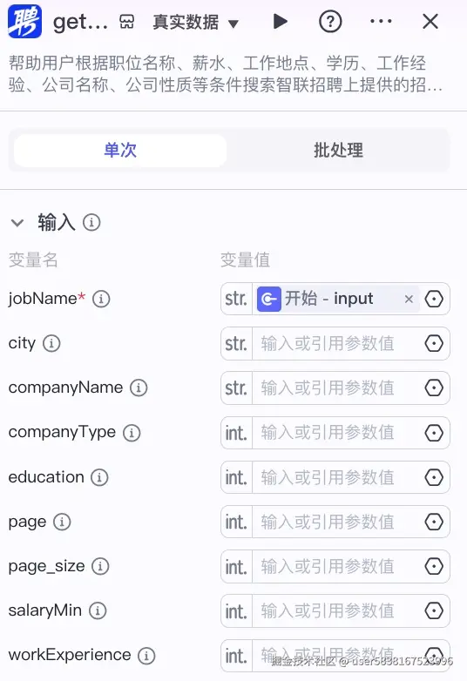Click the hexagon reference icon for education
Screen dimensions: 467x681
coord(434,477)
